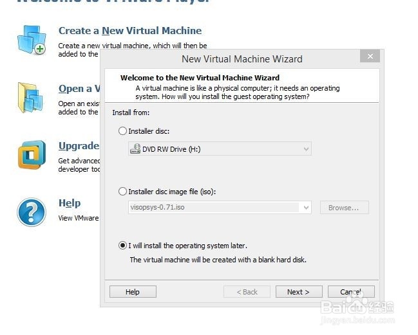Open the Help heading link in VMware Player
The width and height of the screenshot is (418, 335).
point(70,203)
